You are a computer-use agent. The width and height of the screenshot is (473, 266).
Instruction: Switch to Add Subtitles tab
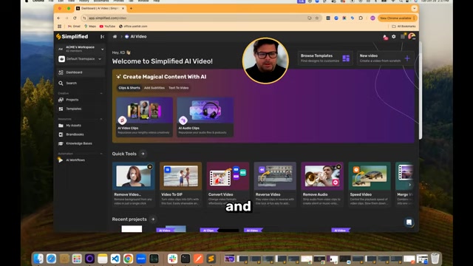(x=154, y=88)
